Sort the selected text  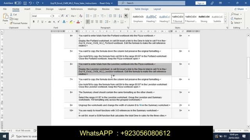(120, 16)
